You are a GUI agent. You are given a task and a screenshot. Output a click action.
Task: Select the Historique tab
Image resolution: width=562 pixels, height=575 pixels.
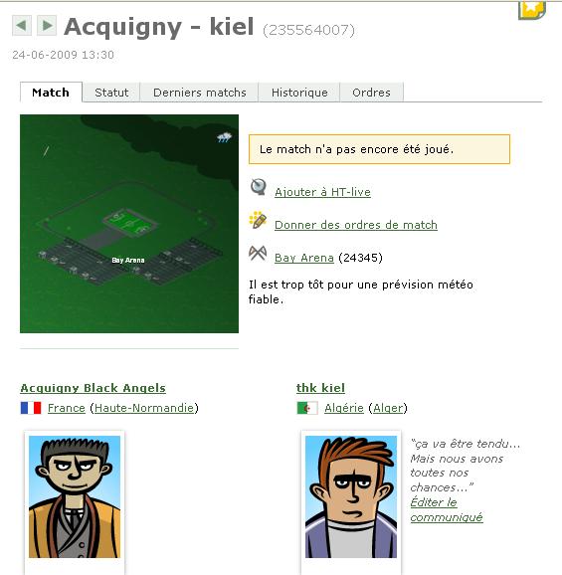click(x=299, y=93)
